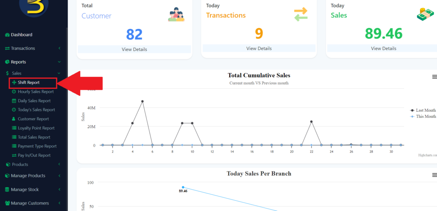The image size is (437, 211).
Task: View Details of Today Transactions
Action: tap(259, 49)
